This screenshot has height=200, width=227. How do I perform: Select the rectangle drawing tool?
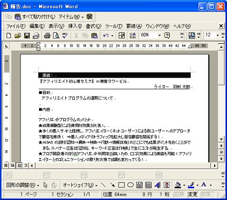(x=121, y=185)
